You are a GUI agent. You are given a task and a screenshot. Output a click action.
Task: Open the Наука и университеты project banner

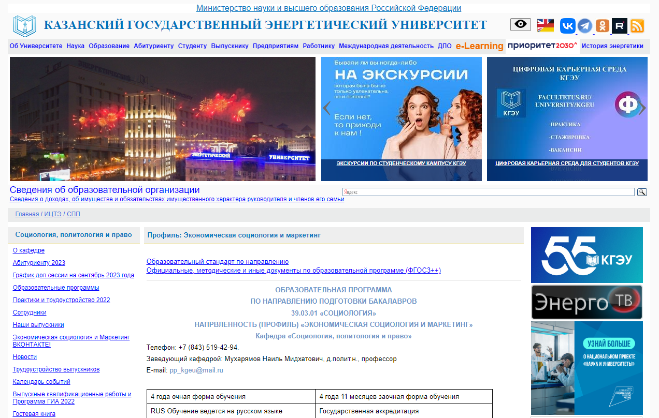587,368
